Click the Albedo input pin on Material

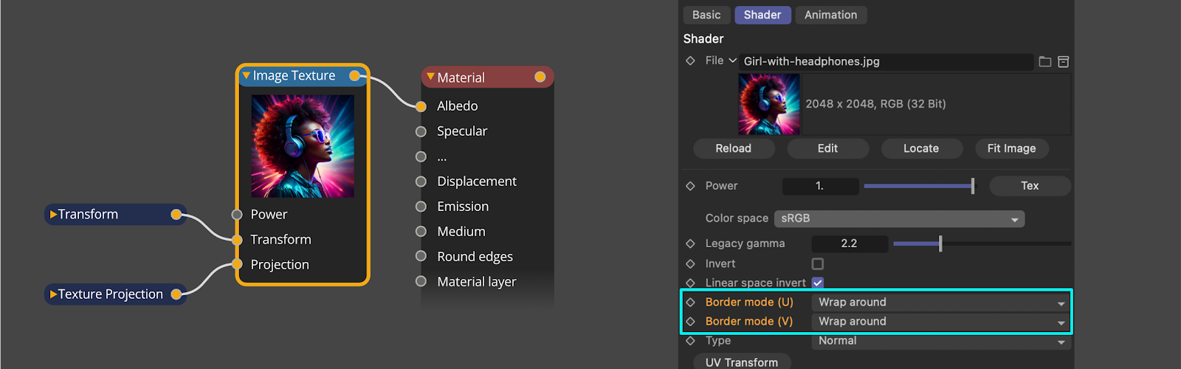tap(421, 106)
